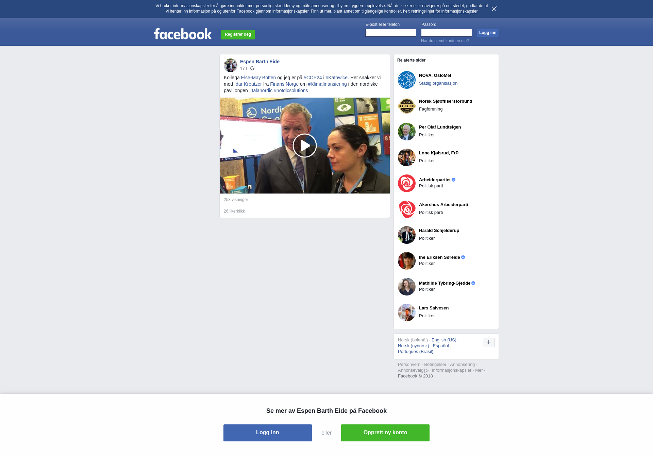Close the cookie notice banner

pyautogui.click(x=494, y=9)
